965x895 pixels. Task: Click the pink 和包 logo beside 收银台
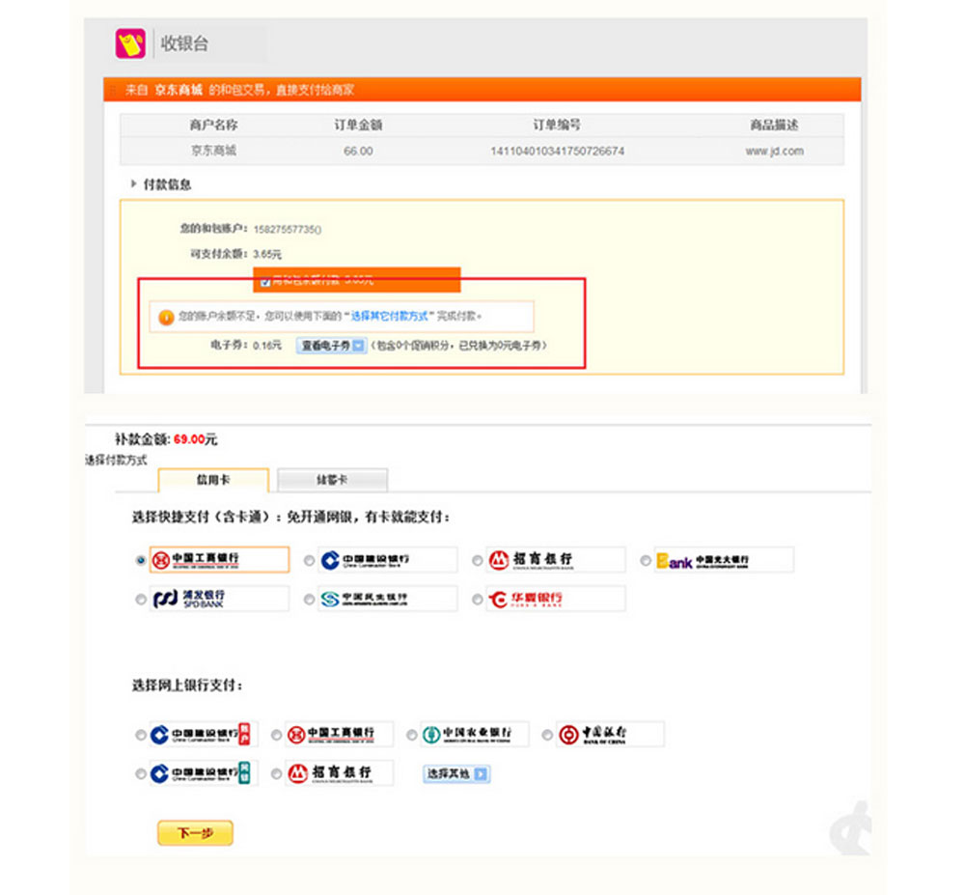(130, 43)
